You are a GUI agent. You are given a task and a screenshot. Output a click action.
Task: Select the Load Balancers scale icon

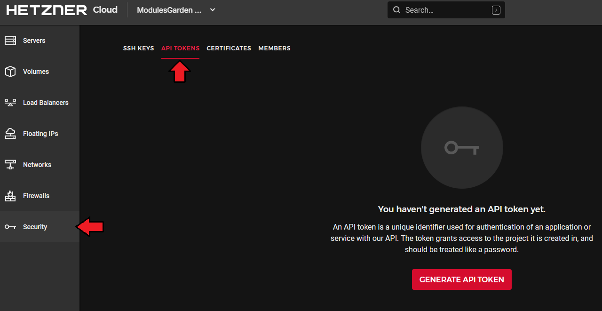[10, 103]
